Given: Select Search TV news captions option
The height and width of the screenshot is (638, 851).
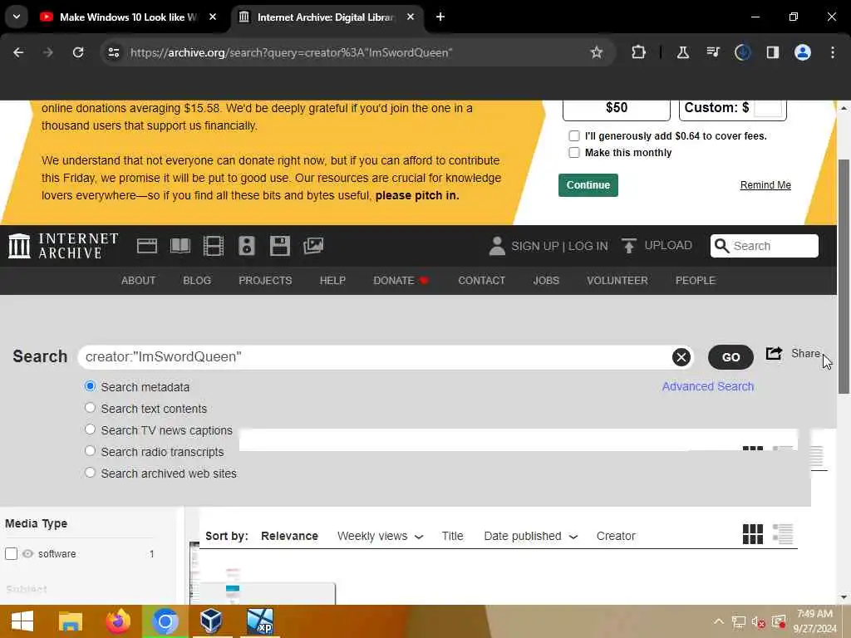Looking at the screenshot, I should [x=90, y=429].
